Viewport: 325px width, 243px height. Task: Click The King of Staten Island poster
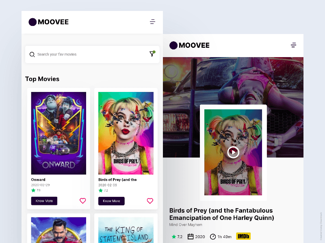126,231
